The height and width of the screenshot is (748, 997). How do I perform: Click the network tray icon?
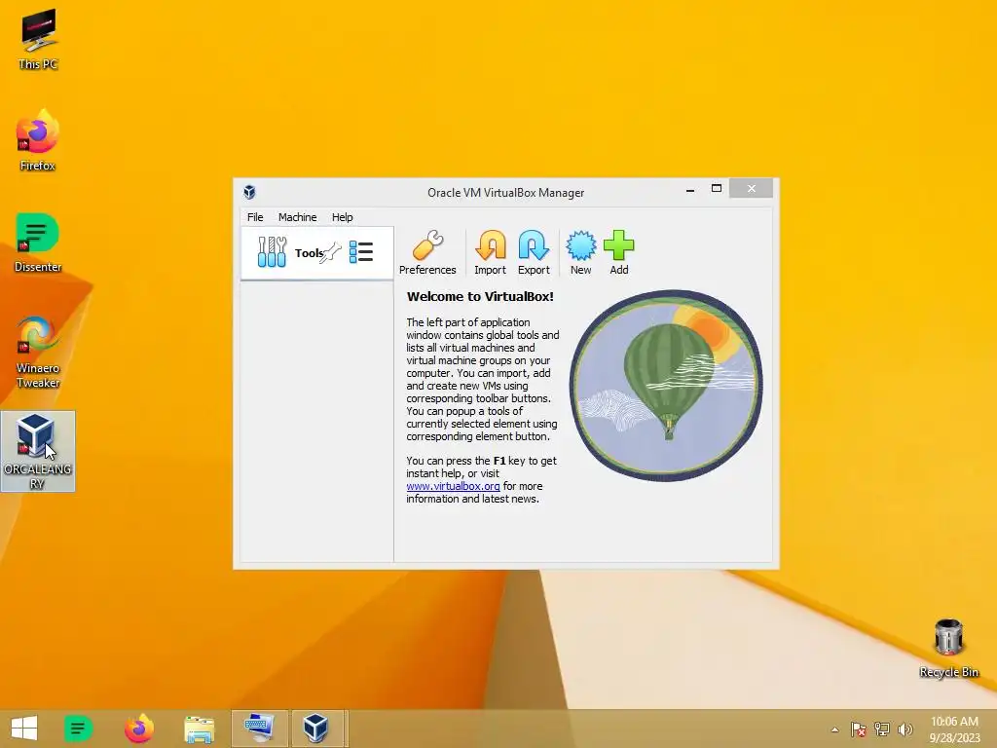882,729
